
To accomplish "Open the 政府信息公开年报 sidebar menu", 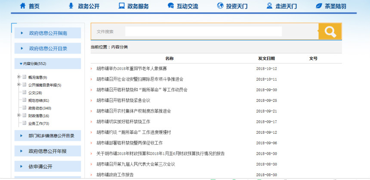I will point(48,151).
